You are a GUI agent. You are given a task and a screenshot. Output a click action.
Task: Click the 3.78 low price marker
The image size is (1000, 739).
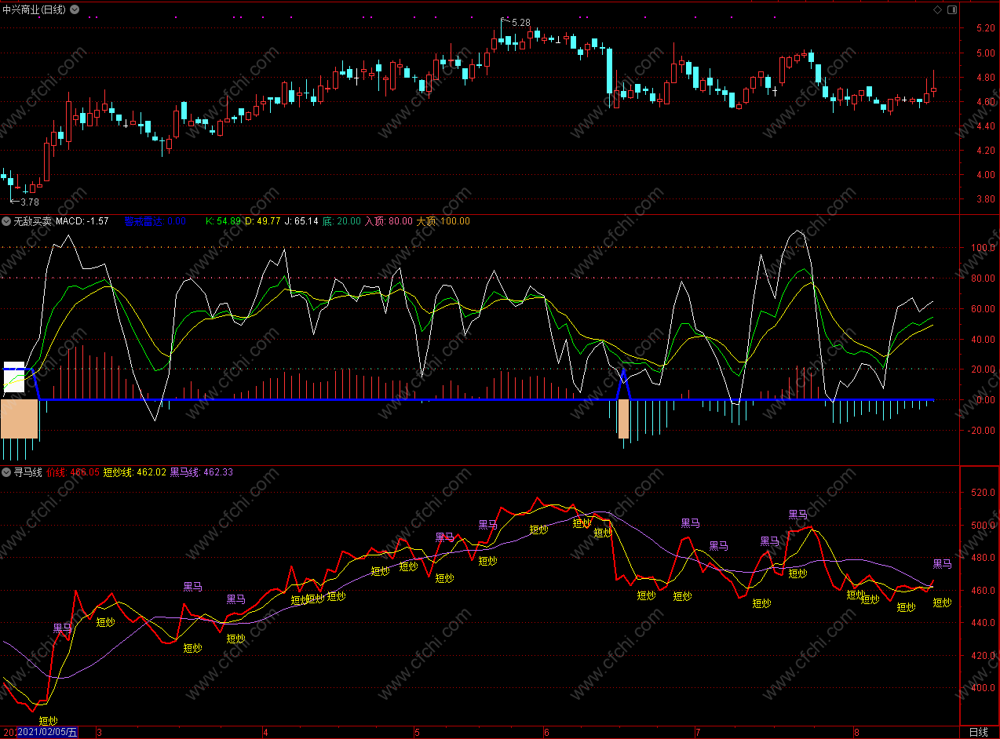[x=29, y=202]
